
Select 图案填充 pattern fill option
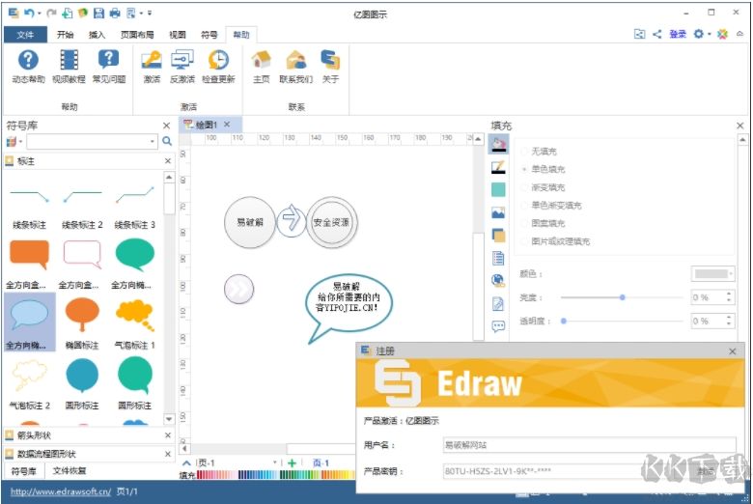[543, 223]
